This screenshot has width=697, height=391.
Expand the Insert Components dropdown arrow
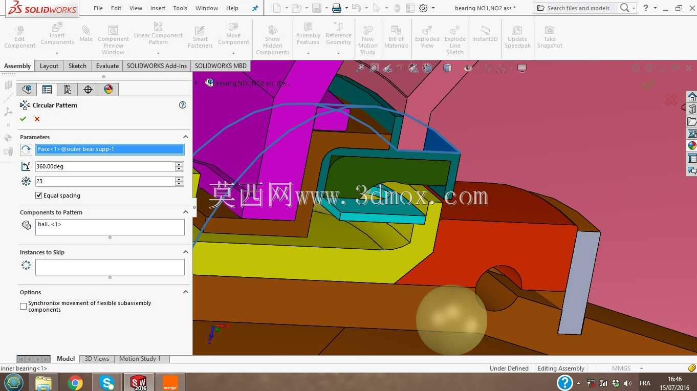click(x=57, y=53)
